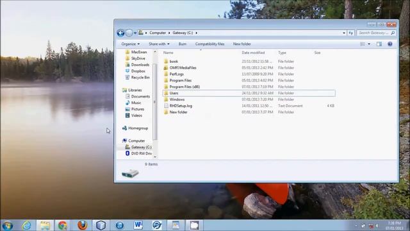Open the Share with menu
410x231 pixels.
click(x=159, y=44)
